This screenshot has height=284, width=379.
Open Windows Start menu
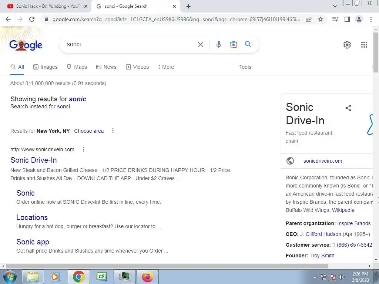pos(10,277)
